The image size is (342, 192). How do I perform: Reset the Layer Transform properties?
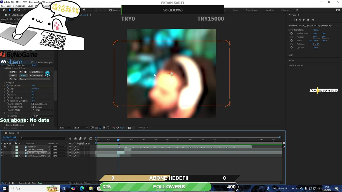coord(316,30)
